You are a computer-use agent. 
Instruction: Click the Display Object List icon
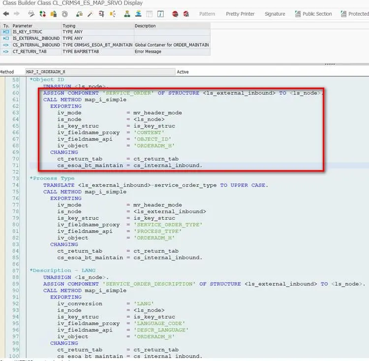click(x=113, y=14)
